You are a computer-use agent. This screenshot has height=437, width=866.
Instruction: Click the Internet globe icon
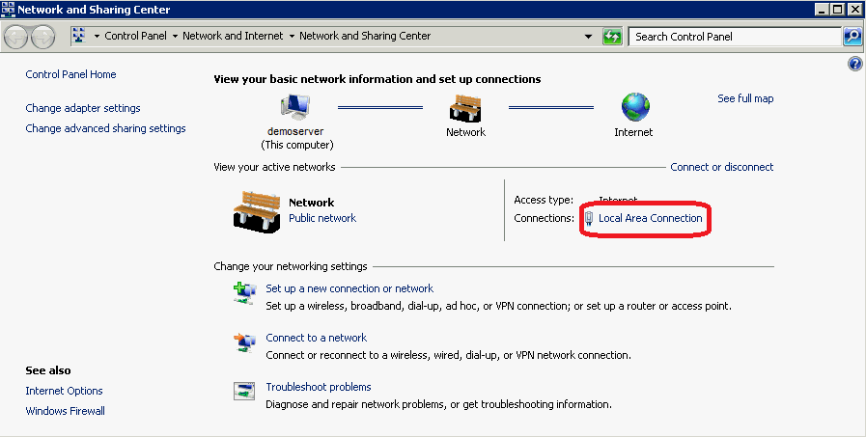click(x=634, y=106)
